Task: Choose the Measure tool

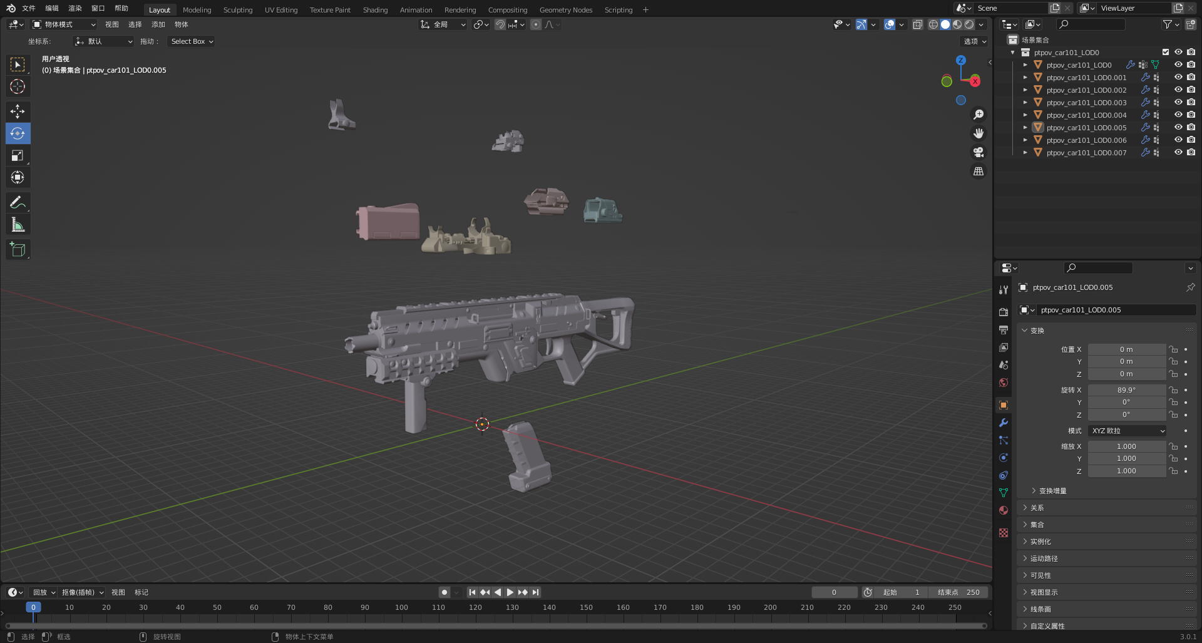Action: (18, 225)
